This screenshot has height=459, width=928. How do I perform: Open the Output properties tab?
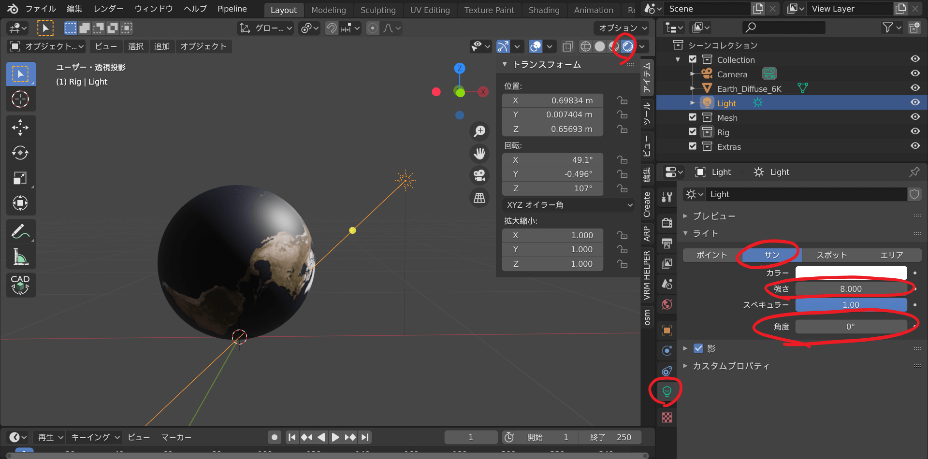click(667, 243)
